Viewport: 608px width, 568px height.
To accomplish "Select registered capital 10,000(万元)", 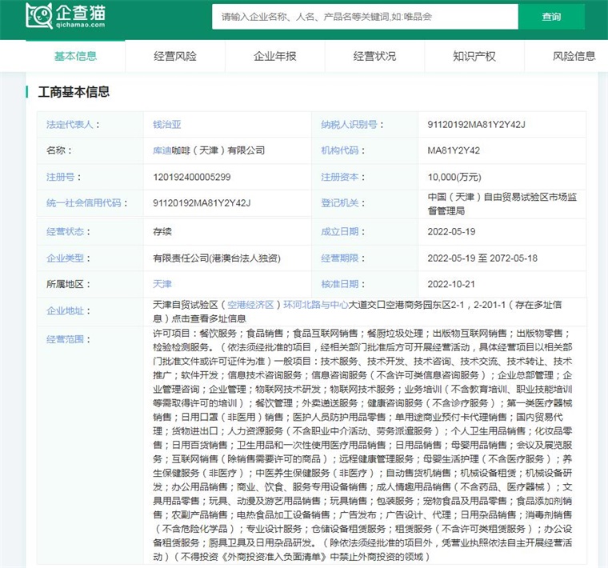I will [454, 177].
